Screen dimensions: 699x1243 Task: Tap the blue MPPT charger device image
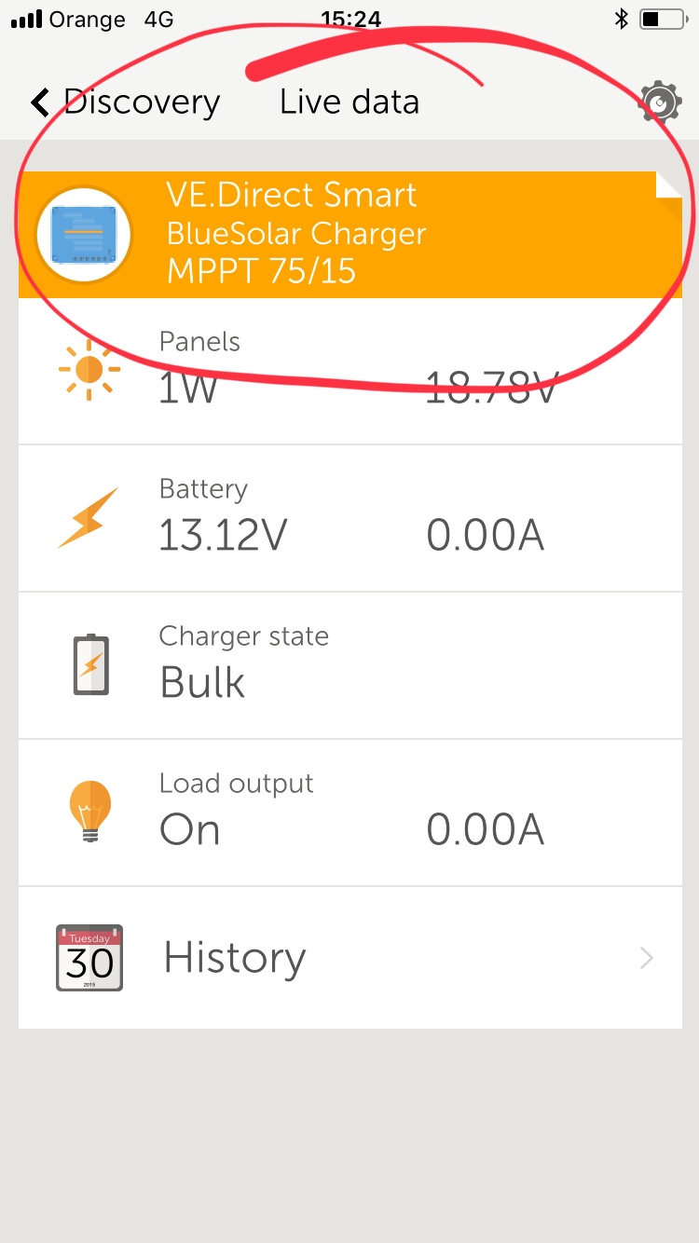pyautogui.click(x=83, y=235)
